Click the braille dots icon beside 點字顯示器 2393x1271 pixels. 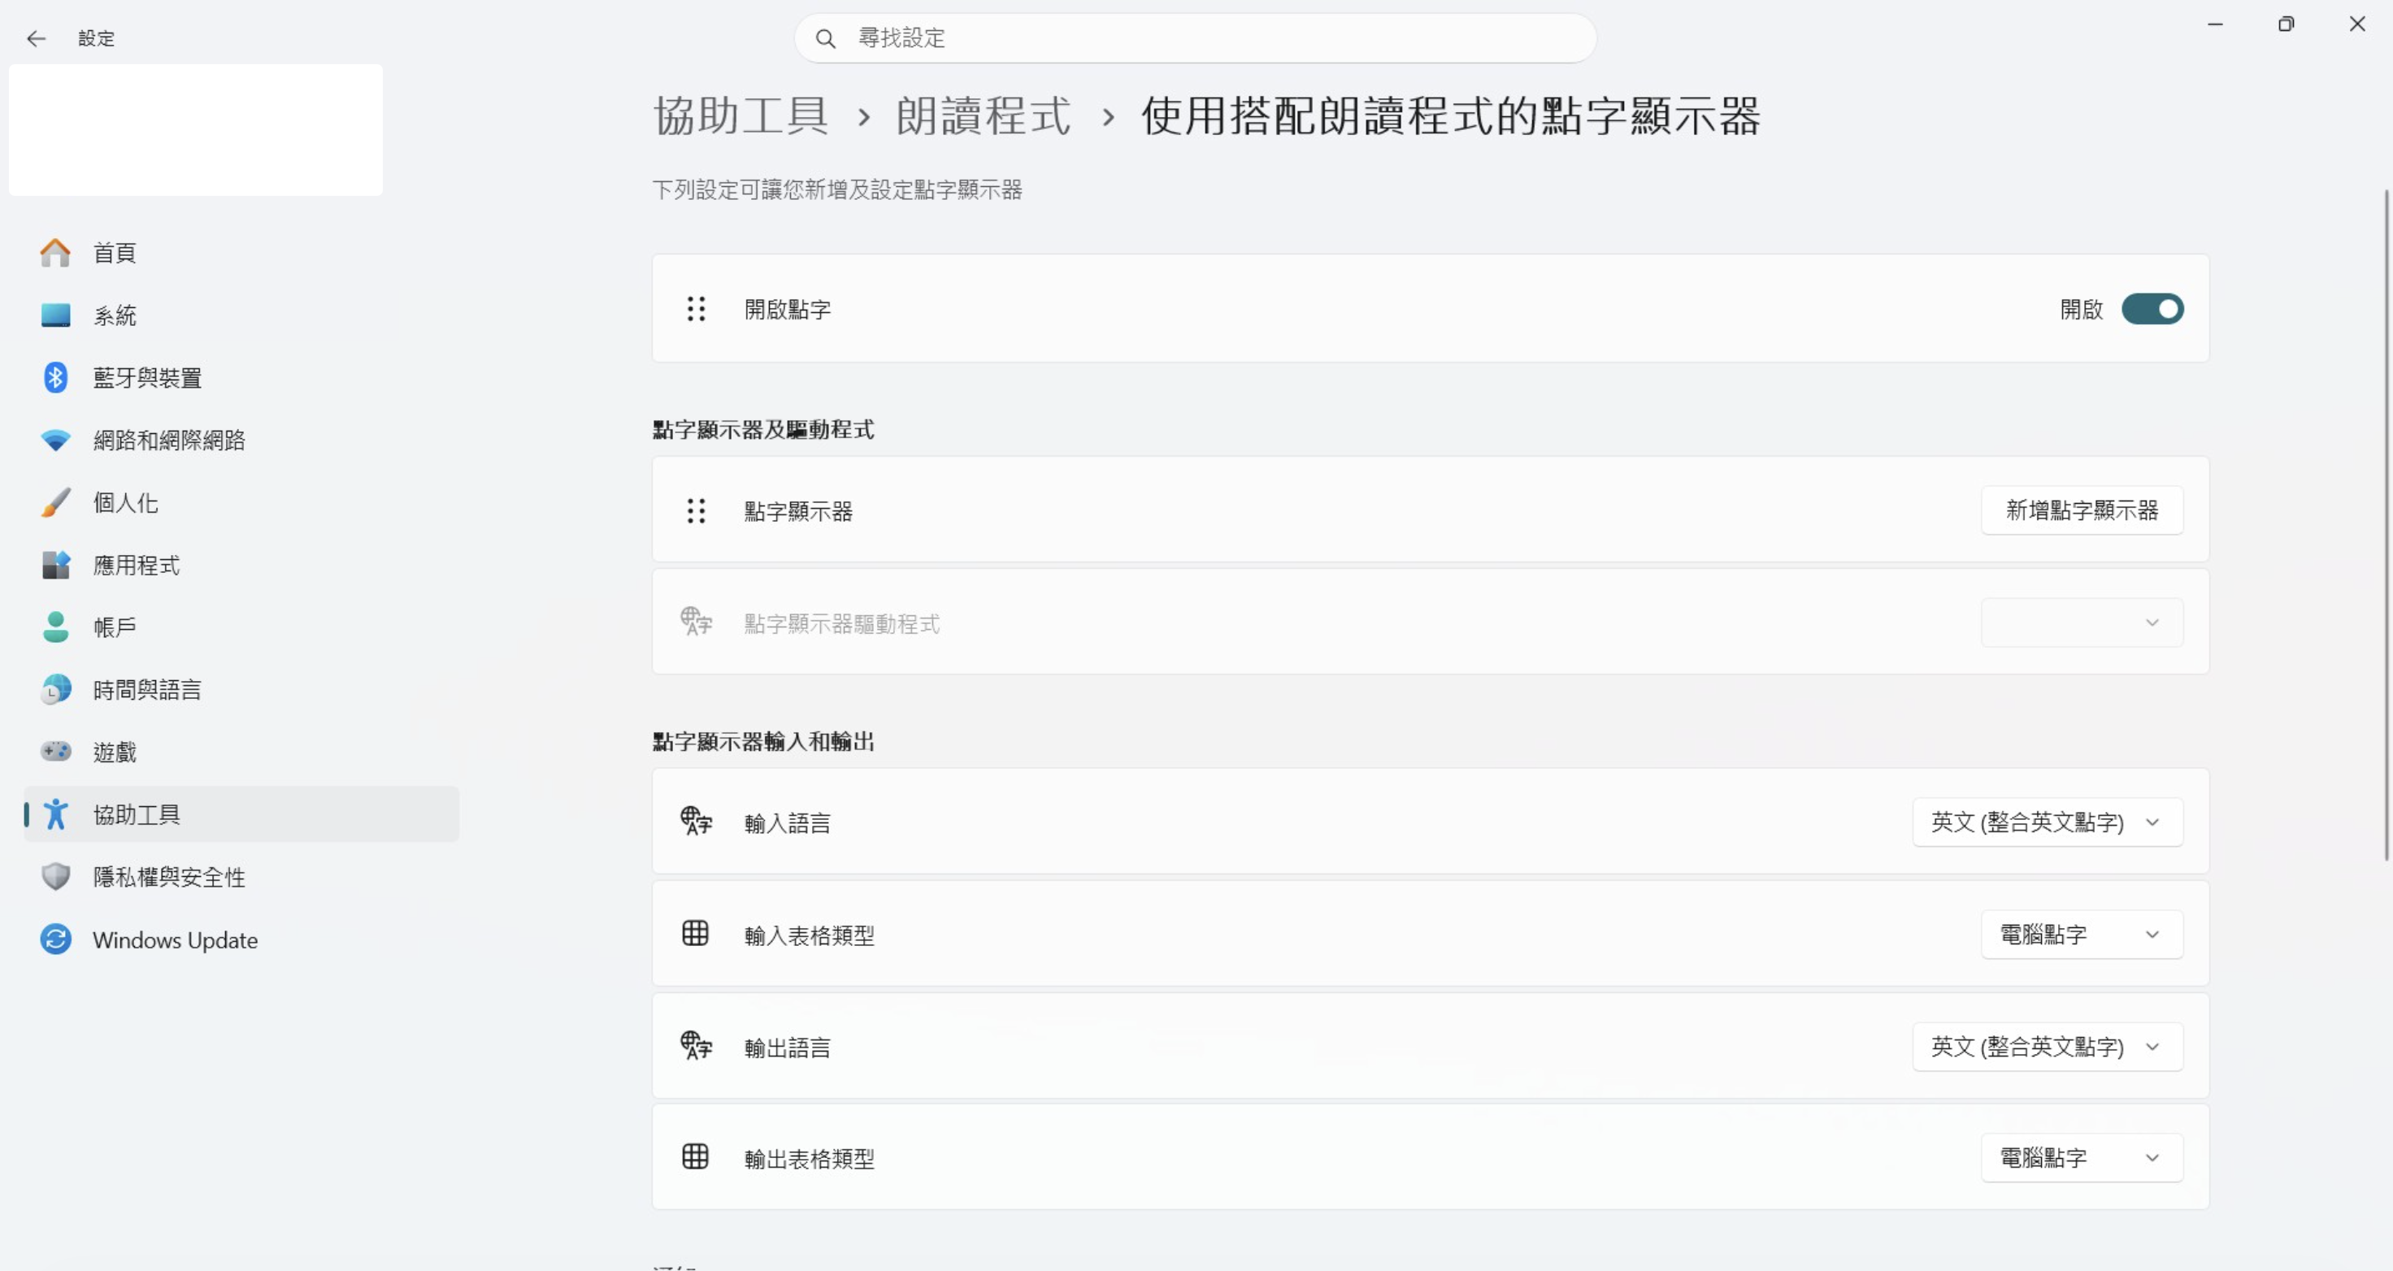pyautogui.click(x=696, y=510)
